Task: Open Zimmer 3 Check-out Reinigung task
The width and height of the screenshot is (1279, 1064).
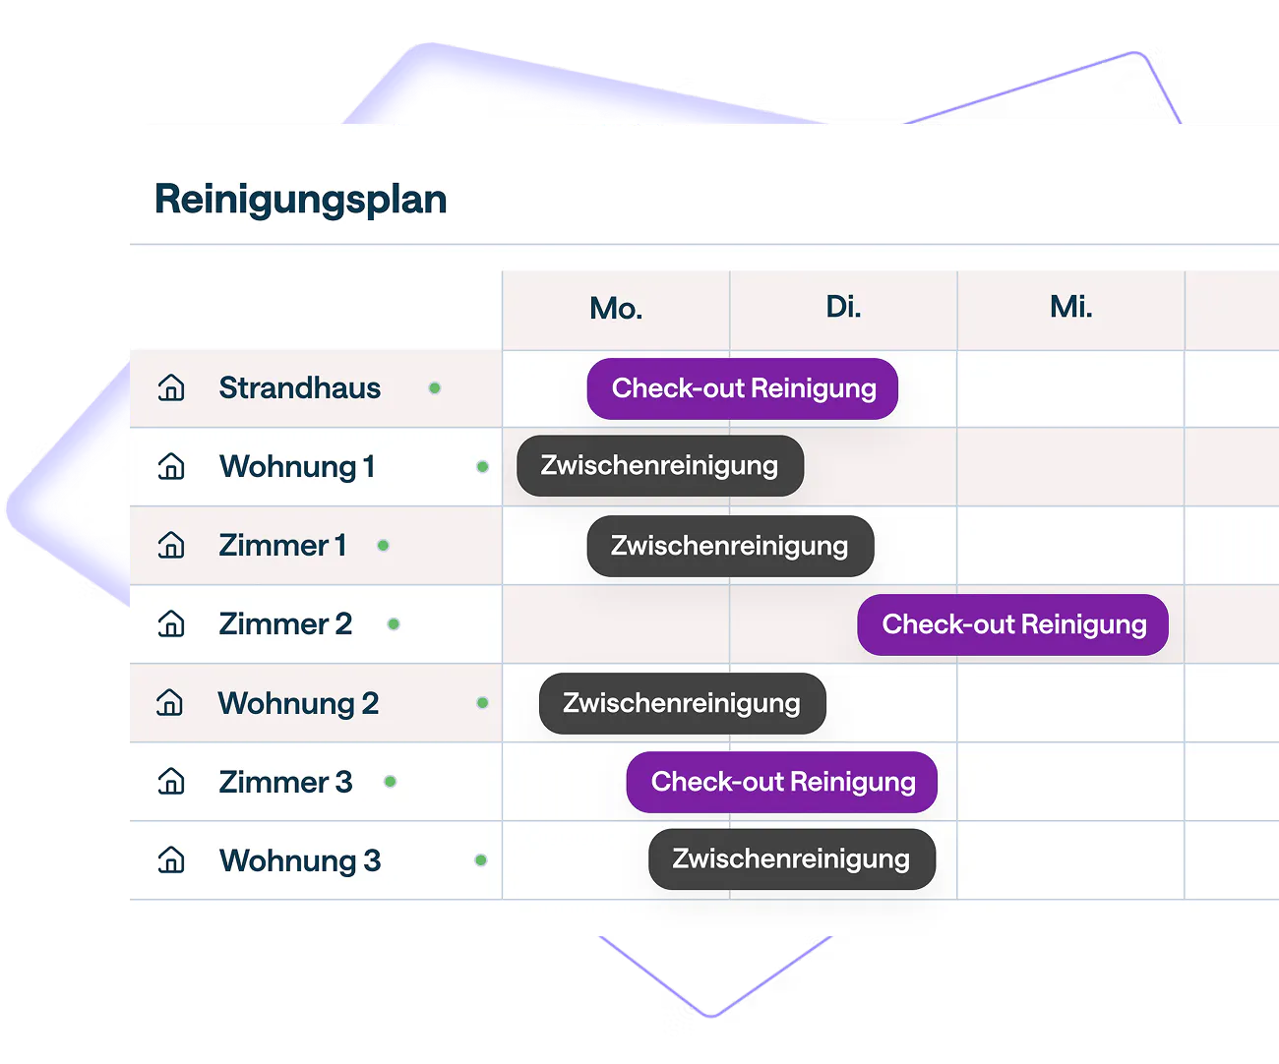Action: tap(782, 782)
